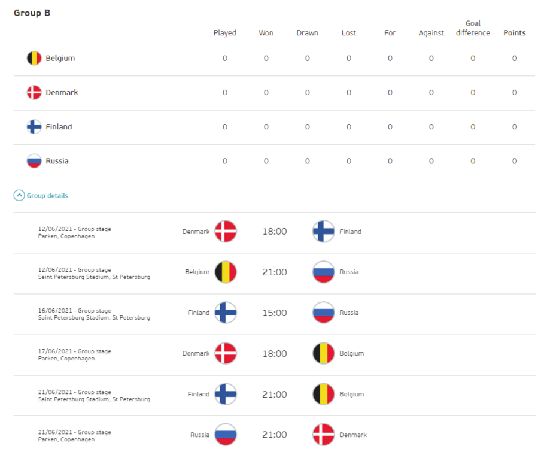Click Russia flag in 12/06 Belgium match
This screenshot has height=449, width=544.
pos(324,272)
